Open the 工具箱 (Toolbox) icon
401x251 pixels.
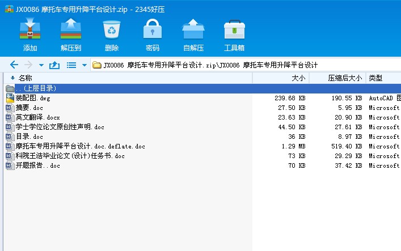[x=234, y=29]
